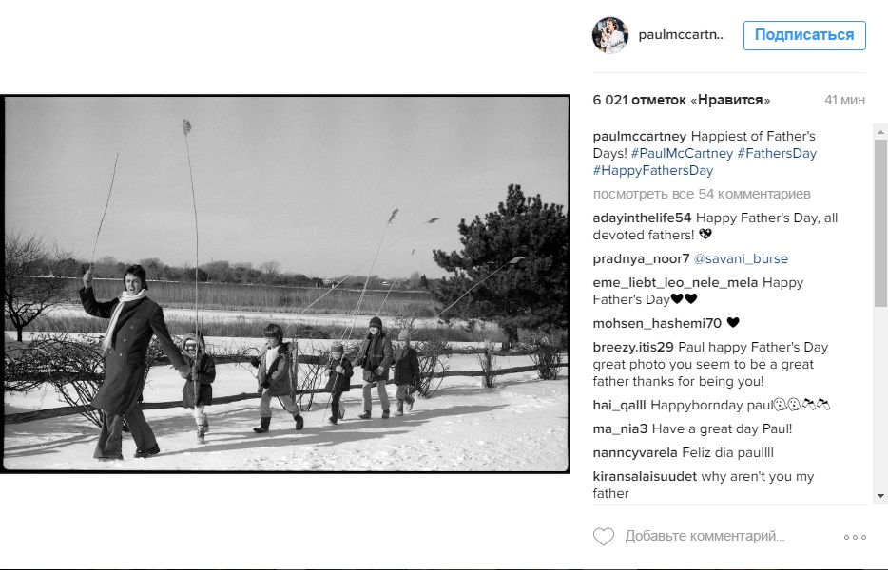Open the #HappyFathersDay hashtag
Screen dimensions: 888x570
[653, 170]
